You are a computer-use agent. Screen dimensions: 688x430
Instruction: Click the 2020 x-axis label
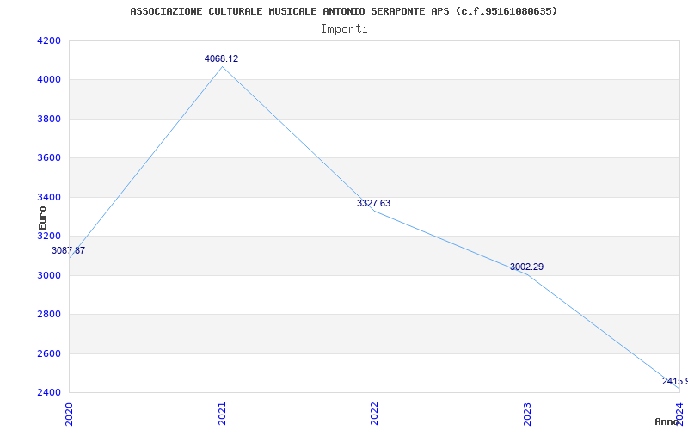[70, 414]
